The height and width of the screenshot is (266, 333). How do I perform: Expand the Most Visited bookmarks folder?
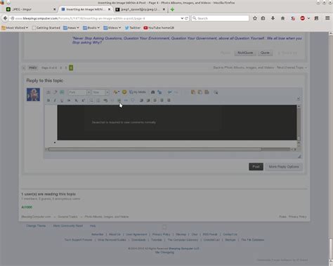[15, 28]
